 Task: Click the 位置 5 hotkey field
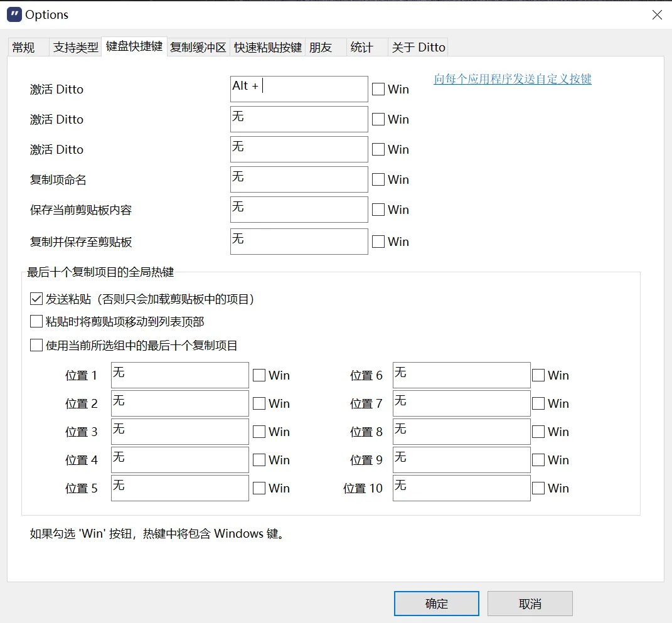pyautogui.click(x=180, y=488)
